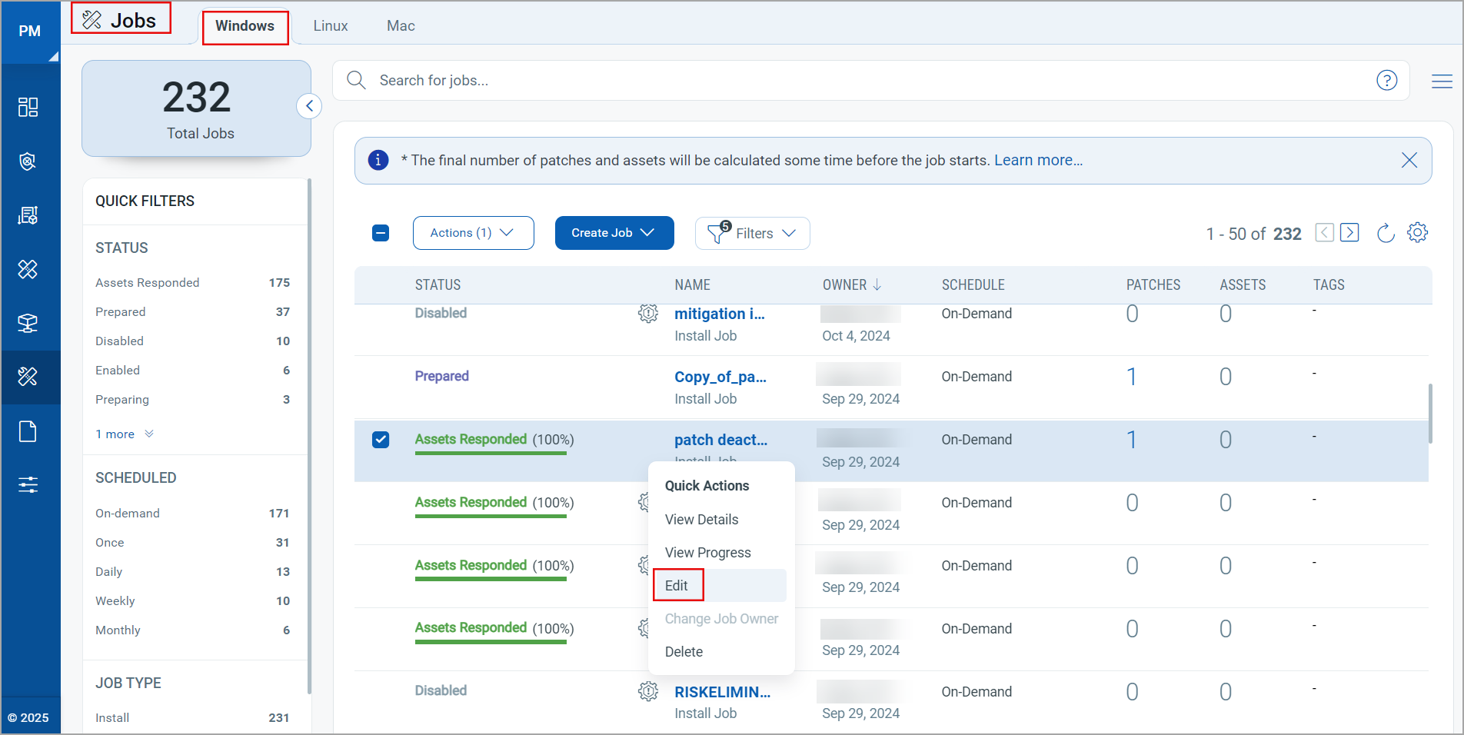Open the Actions (1) dropdown

(474, 233)
